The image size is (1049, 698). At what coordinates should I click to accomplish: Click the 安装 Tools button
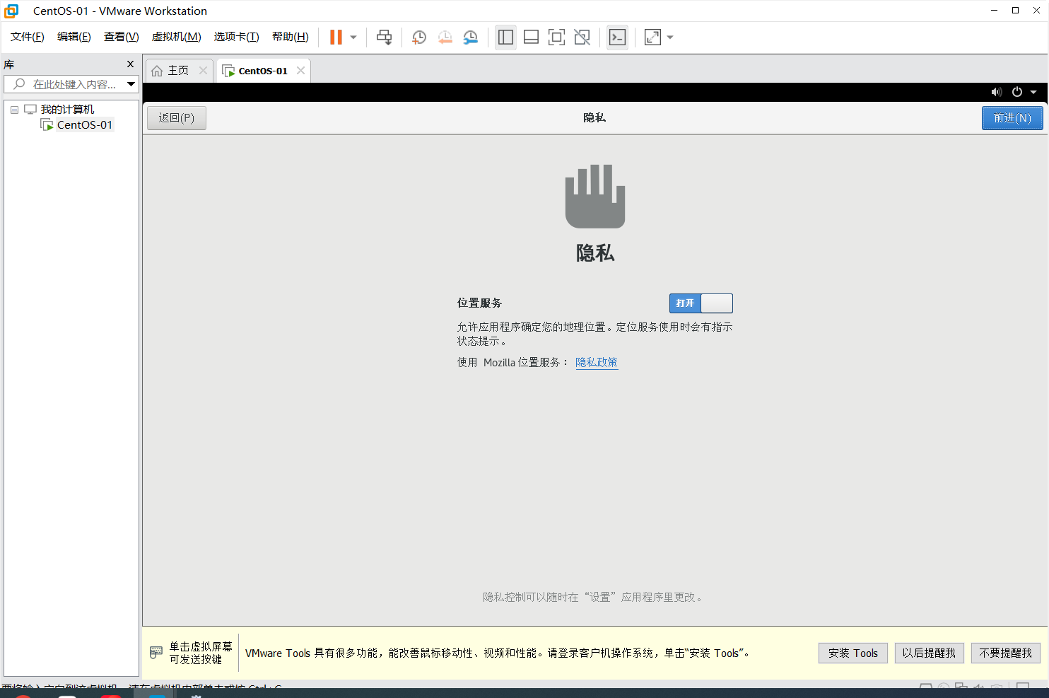[852, 653]
